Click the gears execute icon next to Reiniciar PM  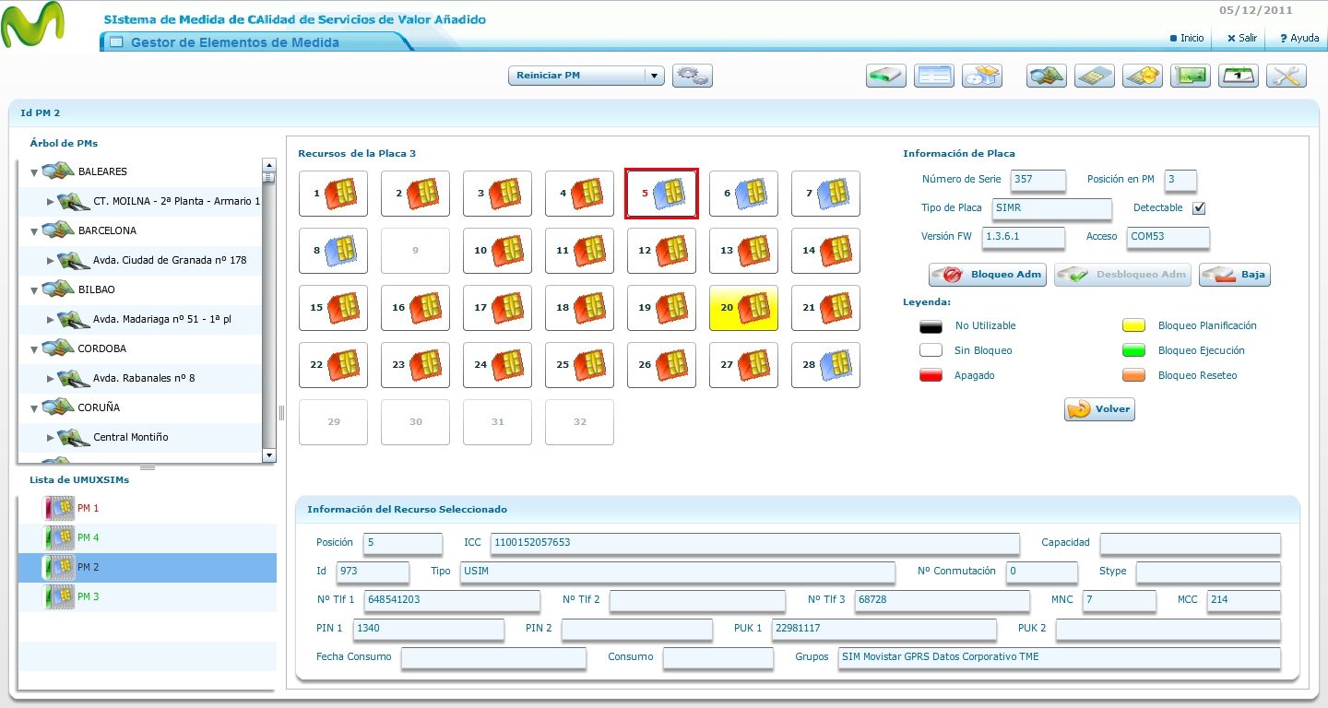[693, 76]
